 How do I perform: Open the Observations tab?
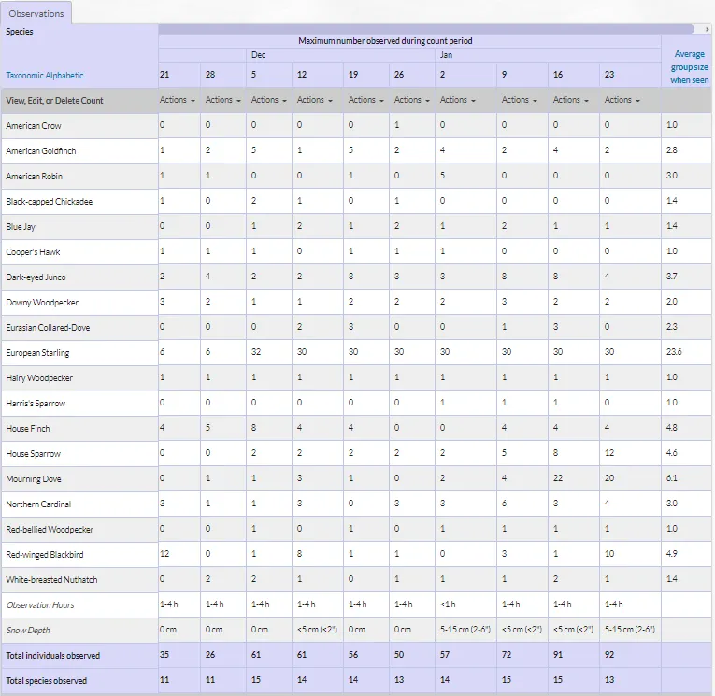point(36,14)
